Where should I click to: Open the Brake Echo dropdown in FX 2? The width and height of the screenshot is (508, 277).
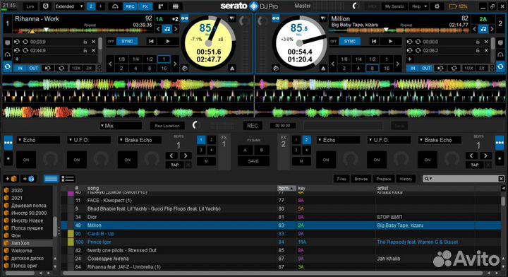pos(440,140)
